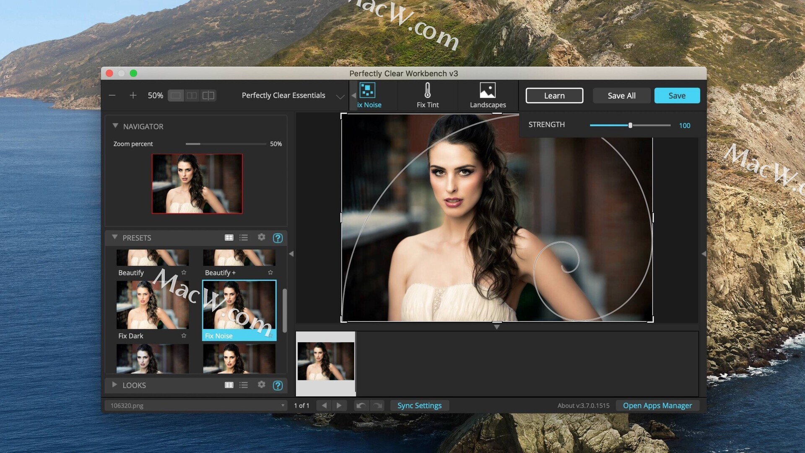
Task: Click Sync Settings button
Action: click(419, 406)
